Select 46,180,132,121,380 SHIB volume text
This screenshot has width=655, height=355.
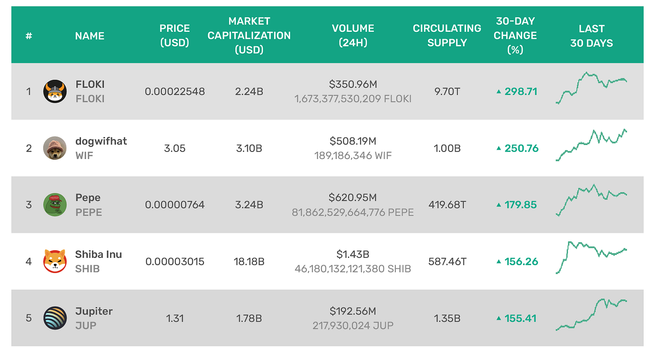(353, 269)
